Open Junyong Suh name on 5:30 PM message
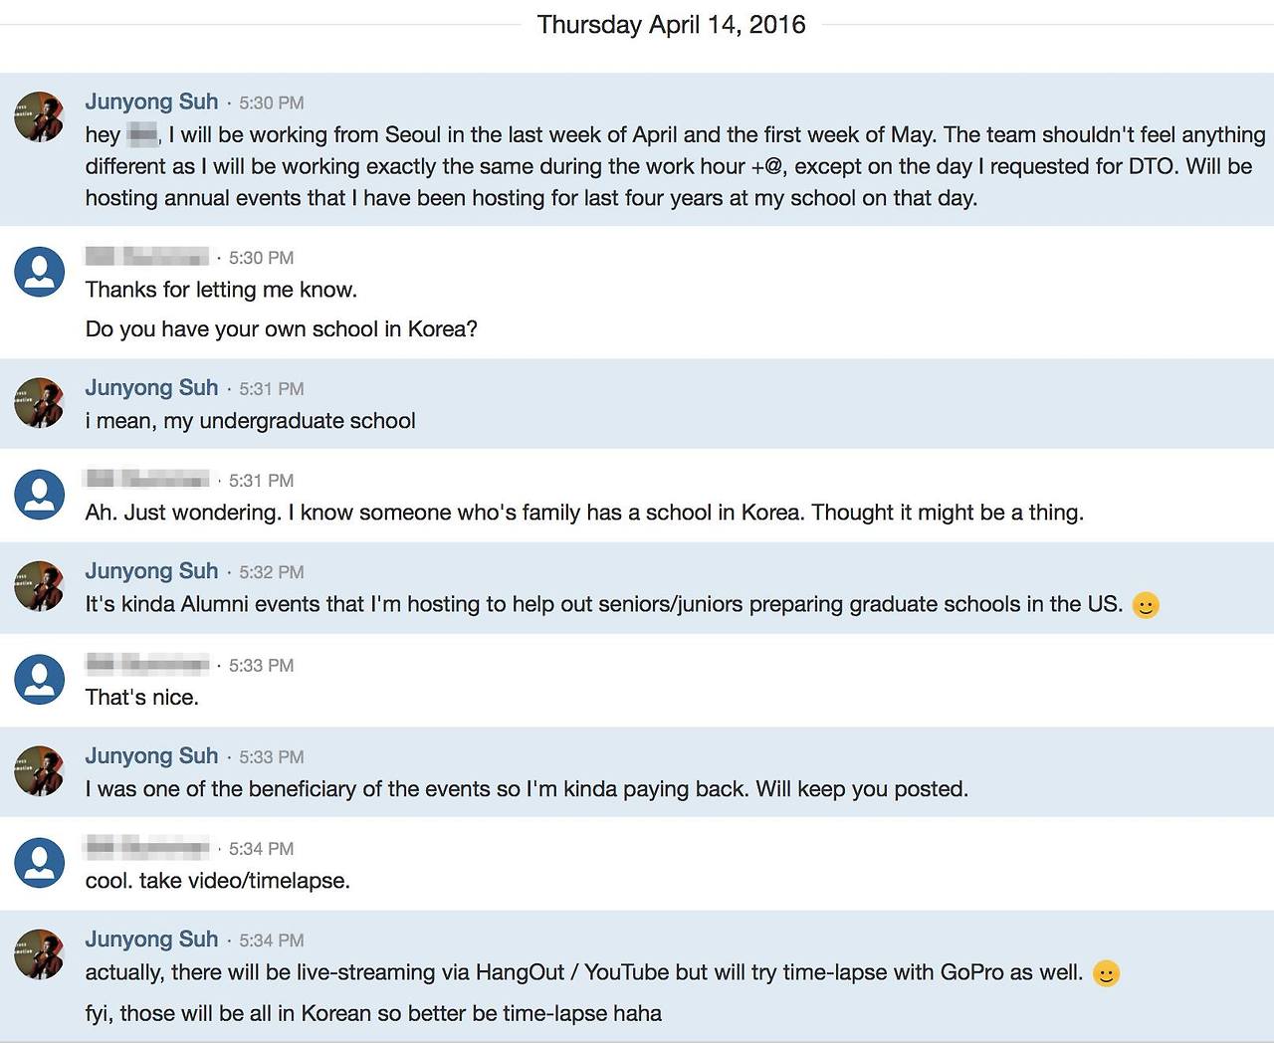 click(x=151, y=102)
